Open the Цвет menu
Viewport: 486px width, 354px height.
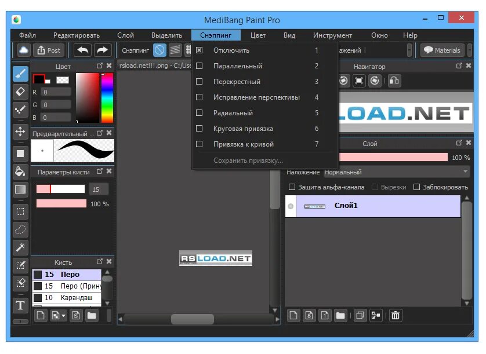(x=258, y=35)
